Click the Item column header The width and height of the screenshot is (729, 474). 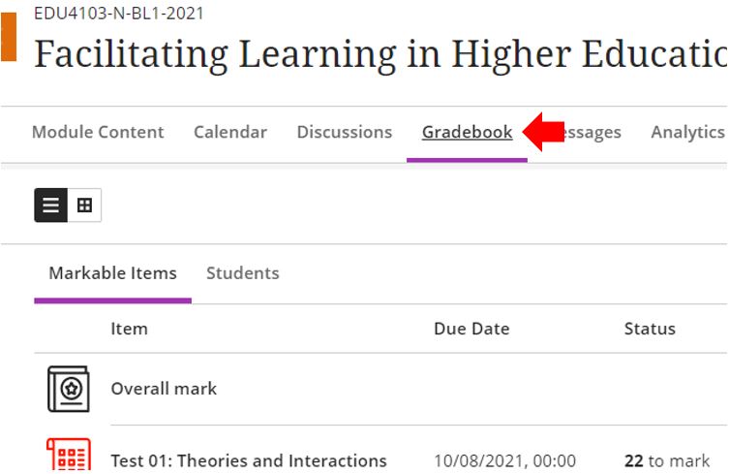click(x=130, y=330)
